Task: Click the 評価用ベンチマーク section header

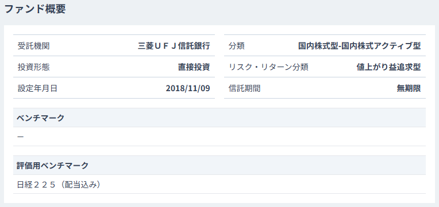Action: pyautogui.click(x=219, y=165)
